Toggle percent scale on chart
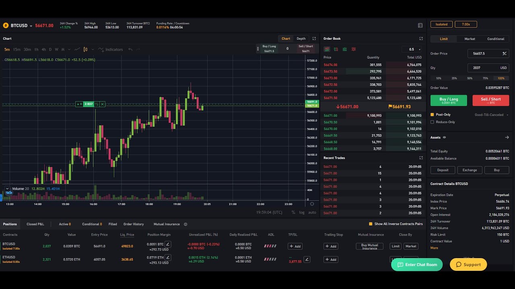This screenshot has height=289, width=515. [x=293, y=212]
